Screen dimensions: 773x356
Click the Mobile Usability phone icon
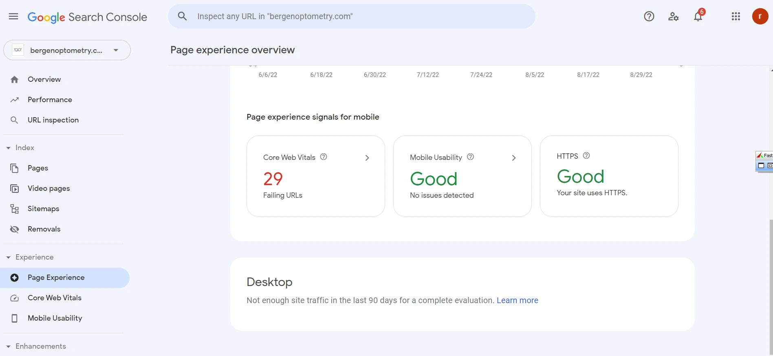[x=15, y=318]
